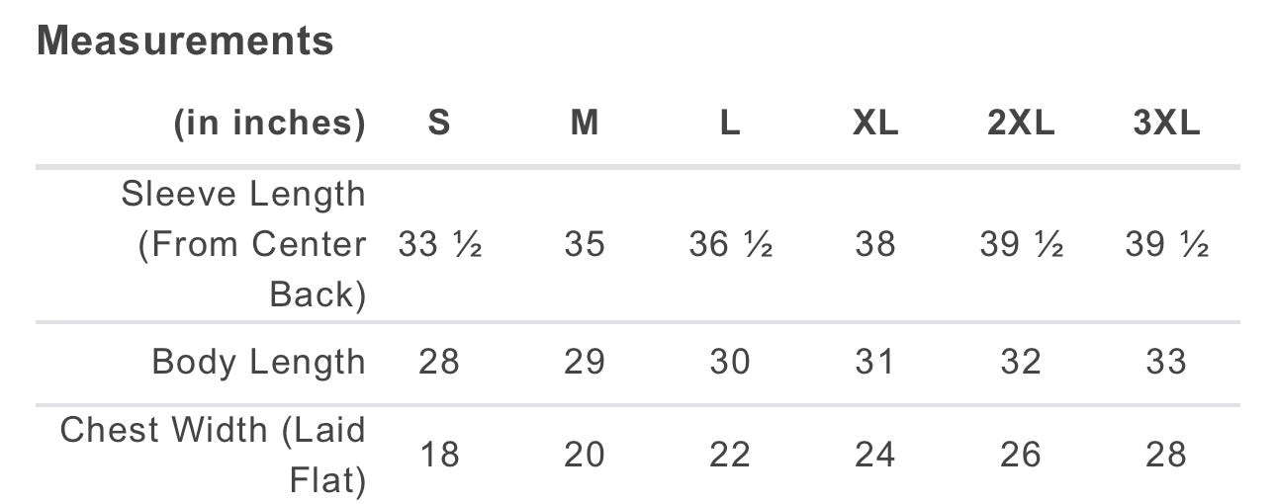Click sleeve length 38 for size XL
Screen dimensions: 1276x504
coord(875,244)
